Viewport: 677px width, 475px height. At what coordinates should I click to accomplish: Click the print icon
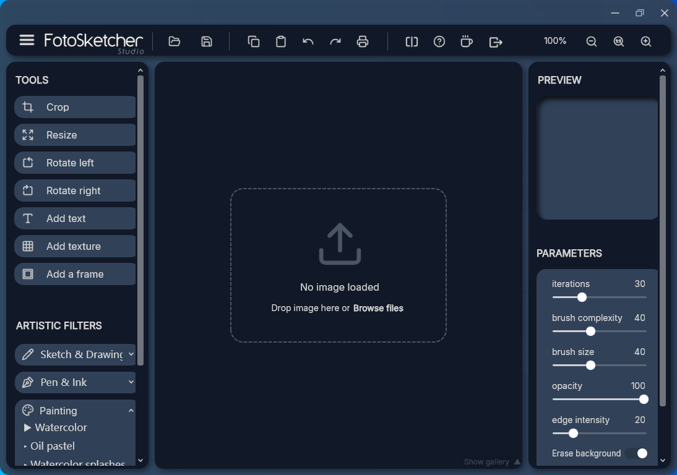363,41
